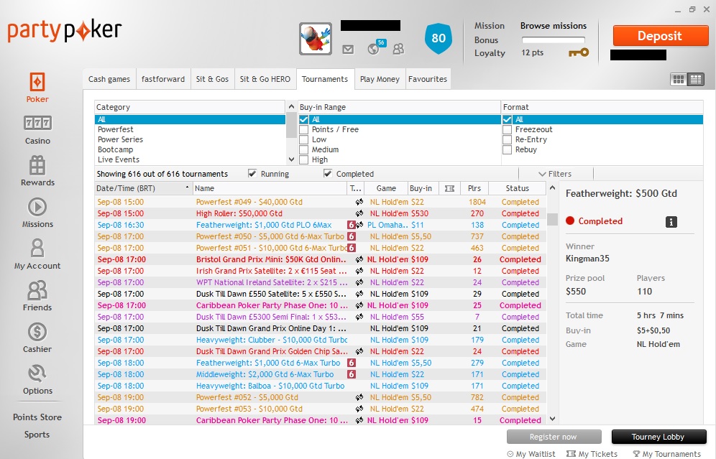This screenshot has height=459, width=716.
Task: Sort by Date/Time (BRT) column
Action: [143, 188]
